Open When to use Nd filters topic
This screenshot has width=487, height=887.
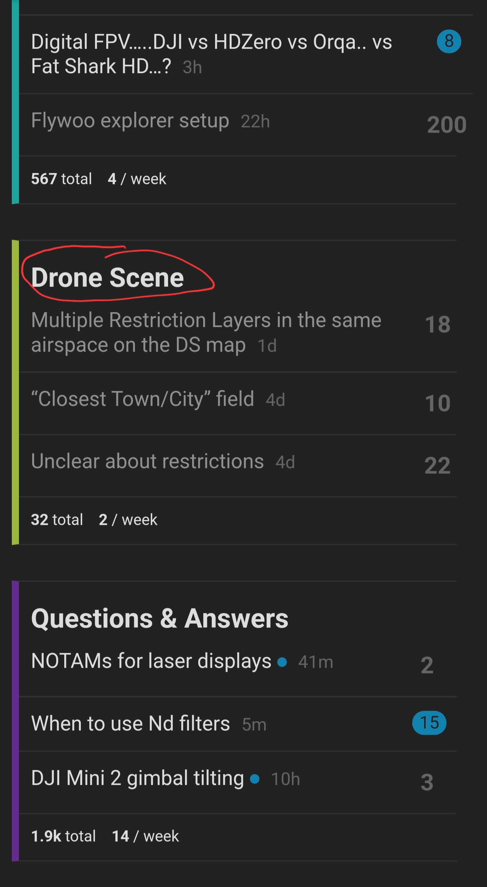click(x=131, y=723)
